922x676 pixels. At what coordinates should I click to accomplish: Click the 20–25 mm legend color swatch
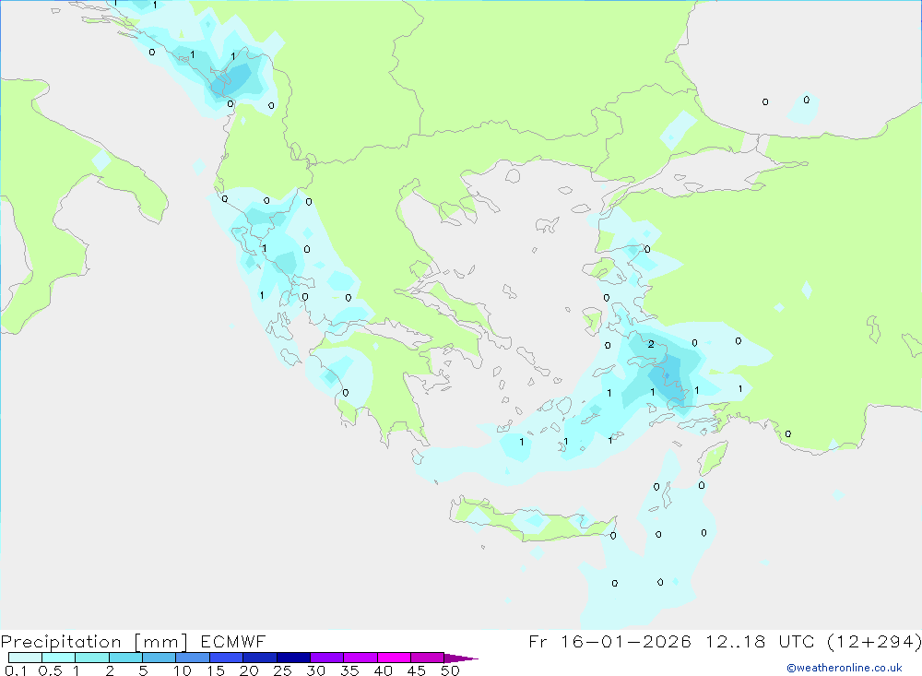(x=260, y=658)
